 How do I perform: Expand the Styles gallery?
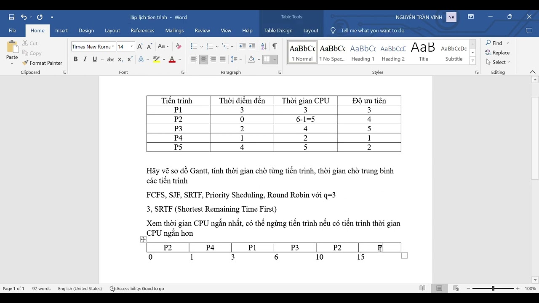coord(472,61)
